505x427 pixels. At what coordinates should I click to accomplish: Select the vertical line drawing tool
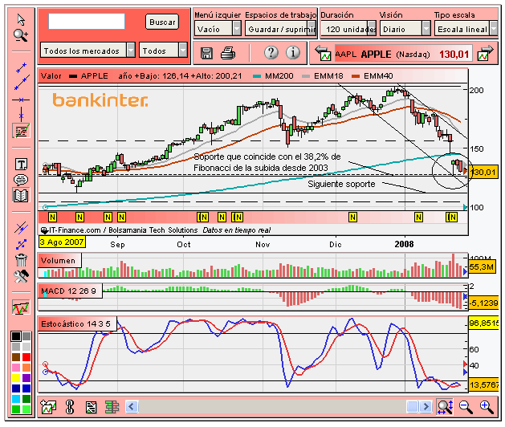click(21, 114)
